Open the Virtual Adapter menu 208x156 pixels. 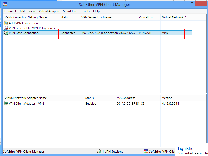(49, 11)
